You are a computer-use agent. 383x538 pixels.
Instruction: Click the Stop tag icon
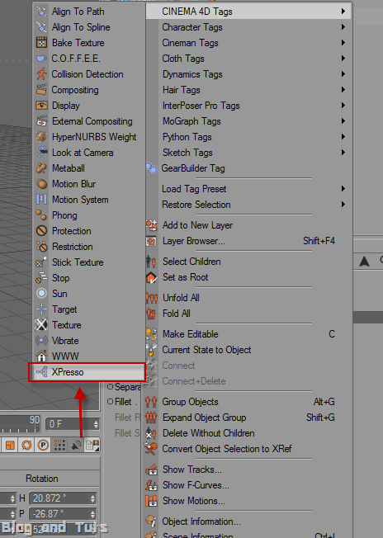(41, 278)
